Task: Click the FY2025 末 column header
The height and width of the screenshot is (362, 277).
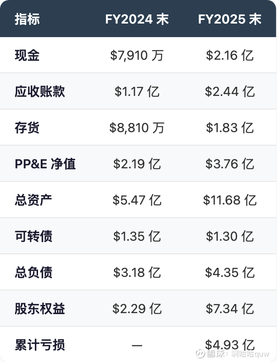Action: point(229,19)
